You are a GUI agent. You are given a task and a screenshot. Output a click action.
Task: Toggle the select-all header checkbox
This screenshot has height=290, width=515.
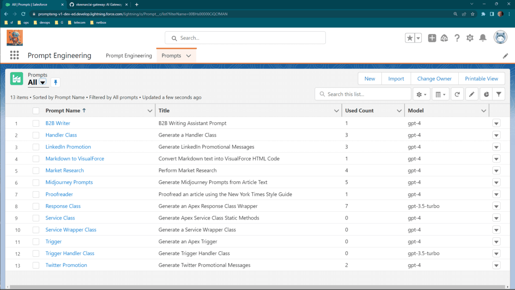36,111
